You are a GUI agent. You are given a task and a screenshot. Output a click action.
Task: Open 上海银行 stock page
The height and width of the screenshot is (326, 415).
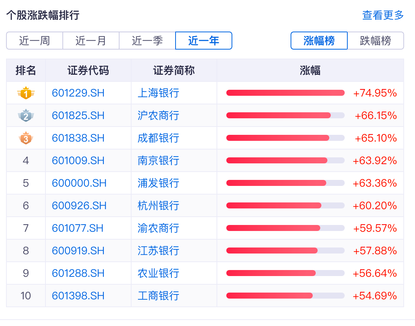158,93
